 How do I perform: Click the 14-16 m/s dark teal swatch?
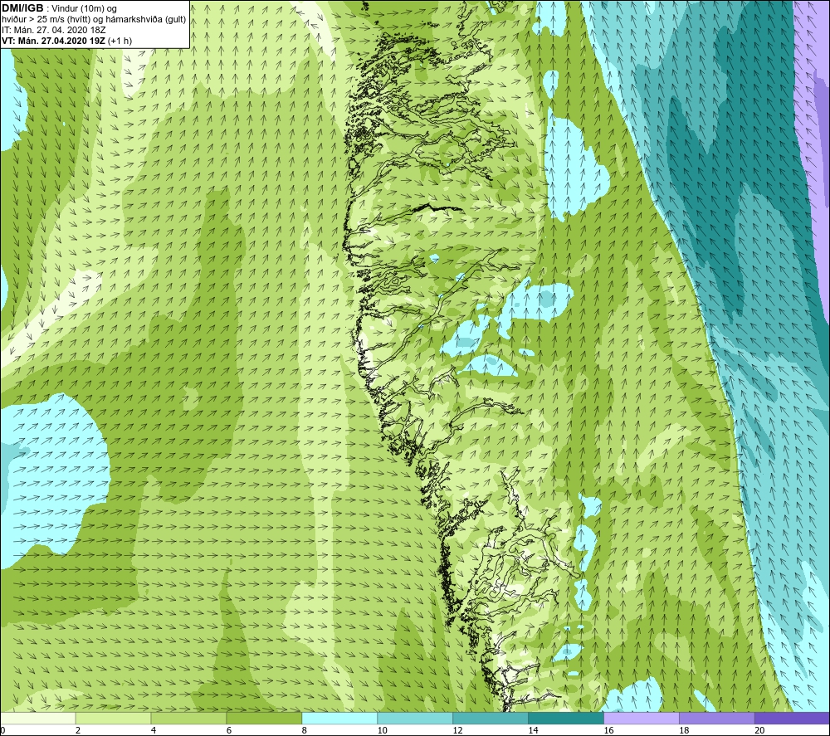(x=566, y=719)
